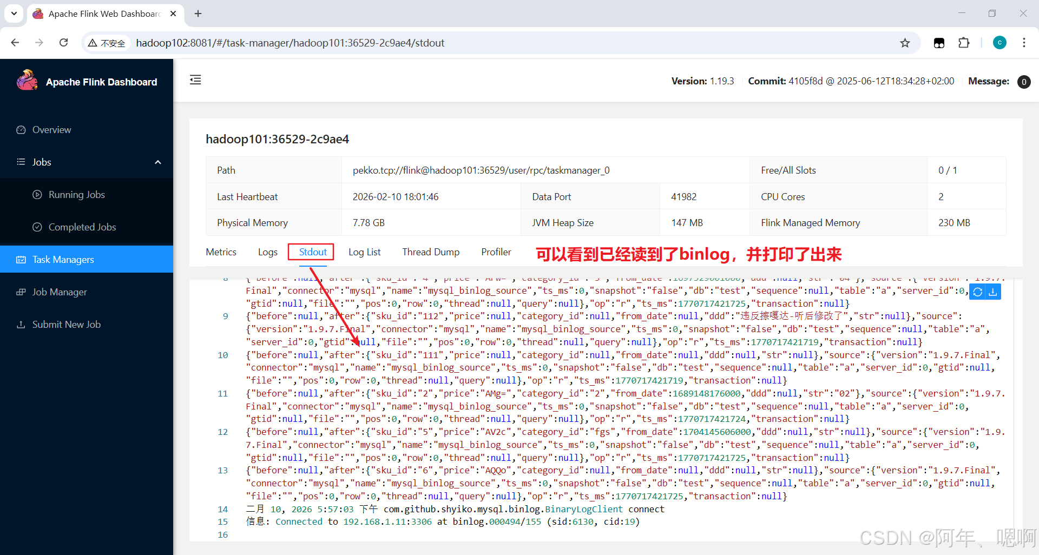Click the Message count badge showing 0
The width and height of the screenshot is (1039, 555).
pyautogui.click(x=1024, y=82)
